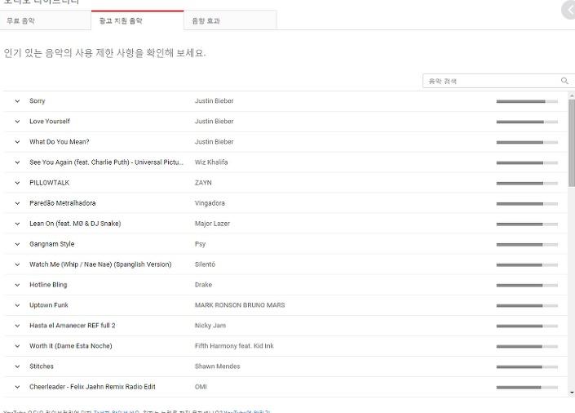Click the artist name ZAYN
Viewport: 575px width, 413px height.
pos(203,183)
